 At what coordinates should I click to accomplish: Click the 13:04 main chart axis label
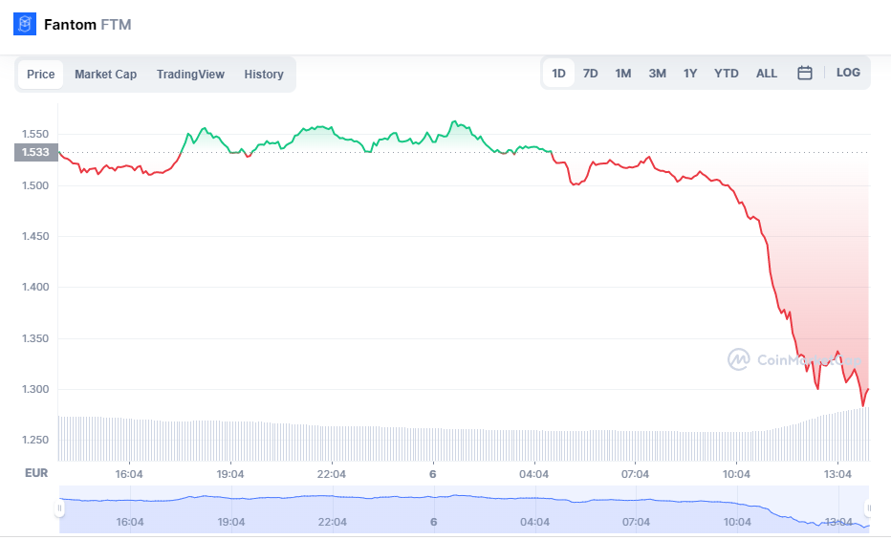(x=837, y=474)
